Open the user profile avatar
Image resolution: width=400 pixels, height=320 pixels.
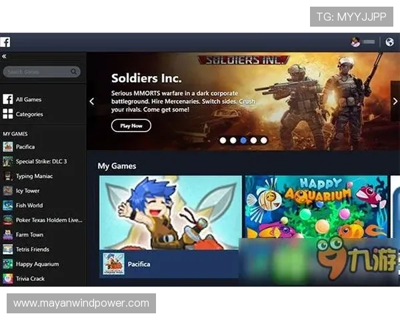pos(355,42)
